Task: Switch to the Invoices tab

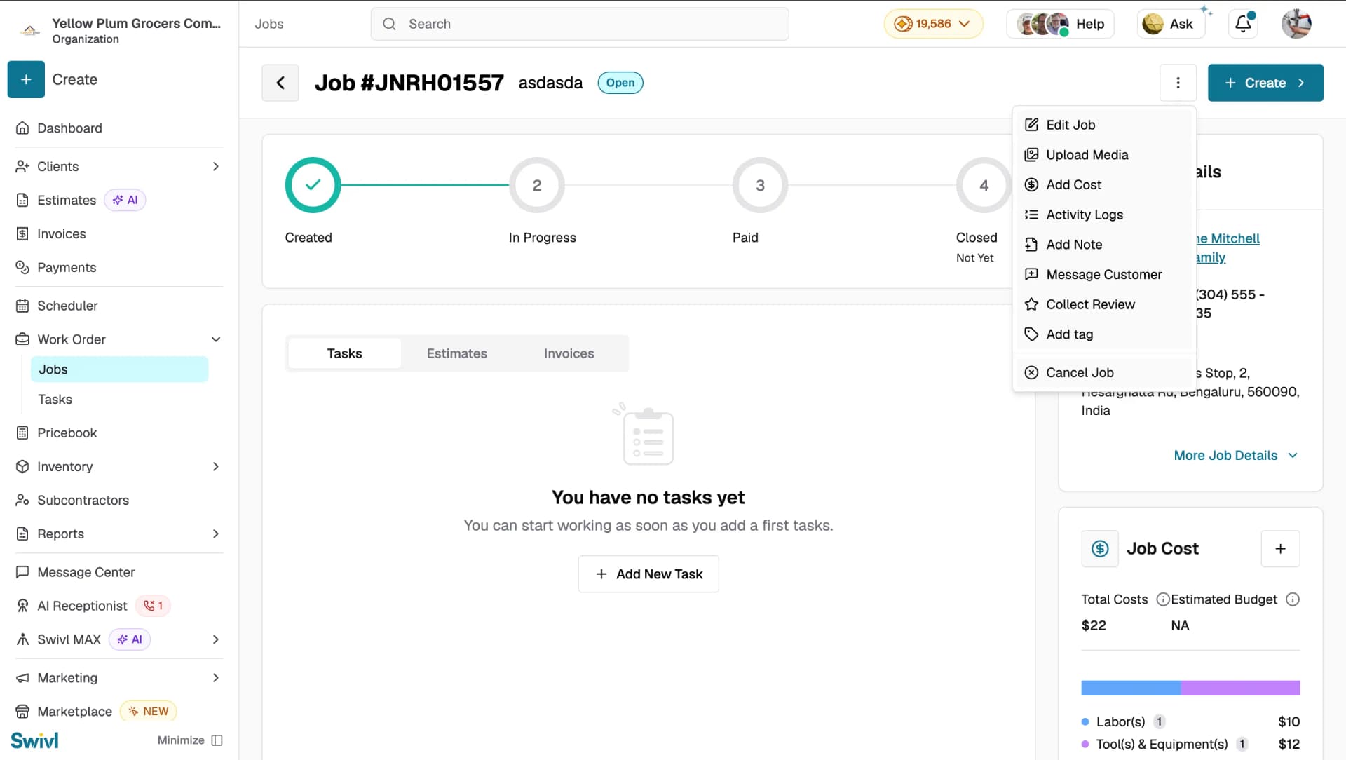Action: 569,353
